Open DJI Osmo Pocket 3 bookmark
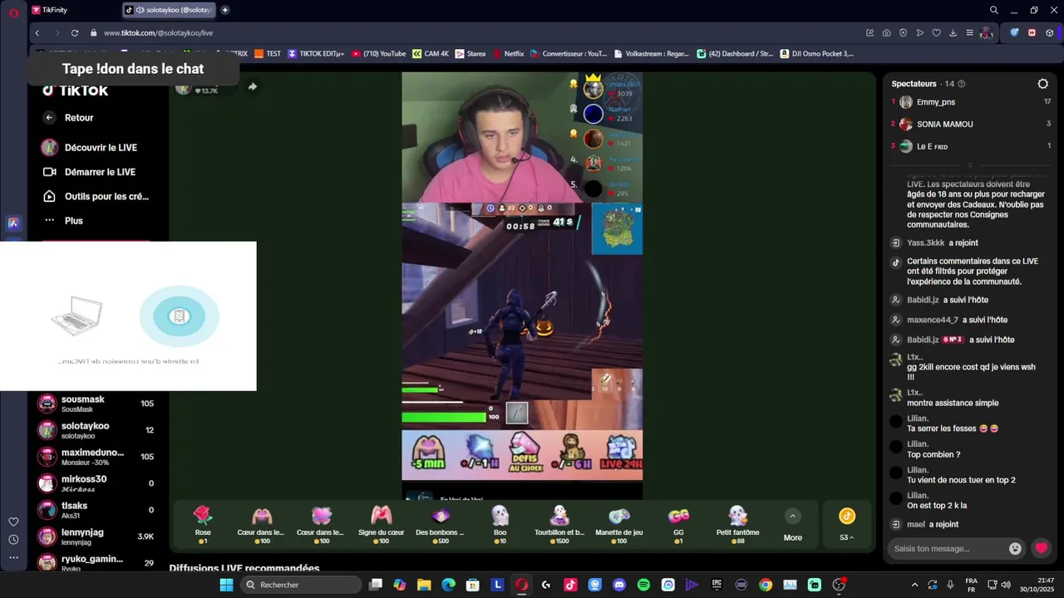Image resolution: width=1064 pixels, height=598 pixels. 817,54
